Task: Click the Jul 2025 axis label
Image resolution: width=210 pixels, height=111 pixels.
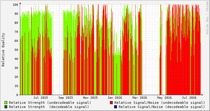Action: 41,98
